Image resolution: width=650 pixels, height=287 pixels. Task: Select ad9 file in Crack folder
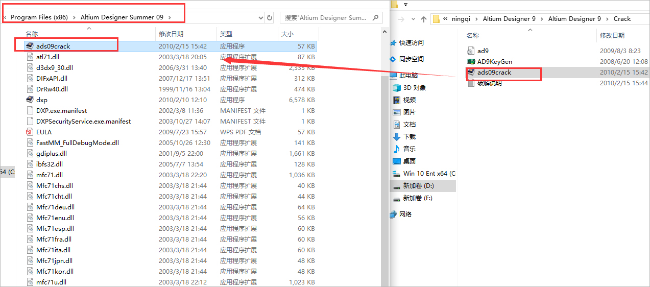483,51
